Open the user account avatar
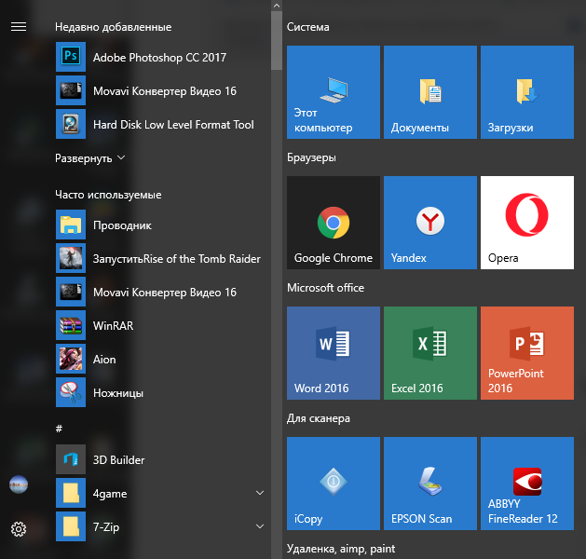The height and width of the screenshot is (559, 586). pyautogui.click(x=19, y=484)
